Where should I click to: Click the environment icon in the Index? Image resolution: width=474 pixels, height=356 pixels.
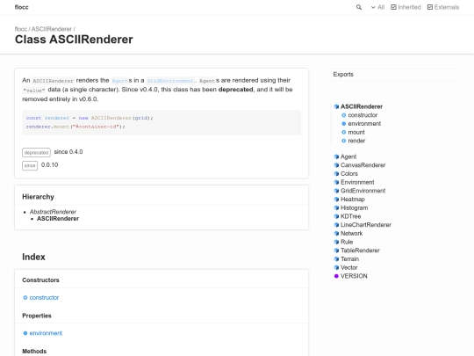point(25,333)
